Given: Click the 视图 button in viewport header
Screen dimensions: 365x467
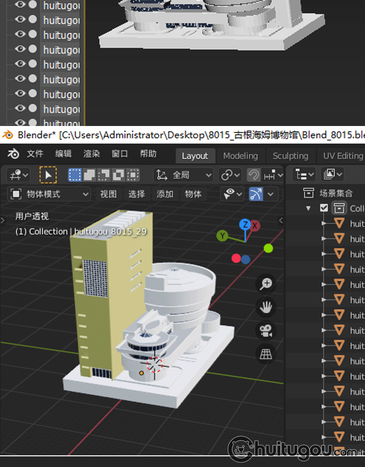Looking at the screenshot, I should pyautogui.click(x=109, y=194).
